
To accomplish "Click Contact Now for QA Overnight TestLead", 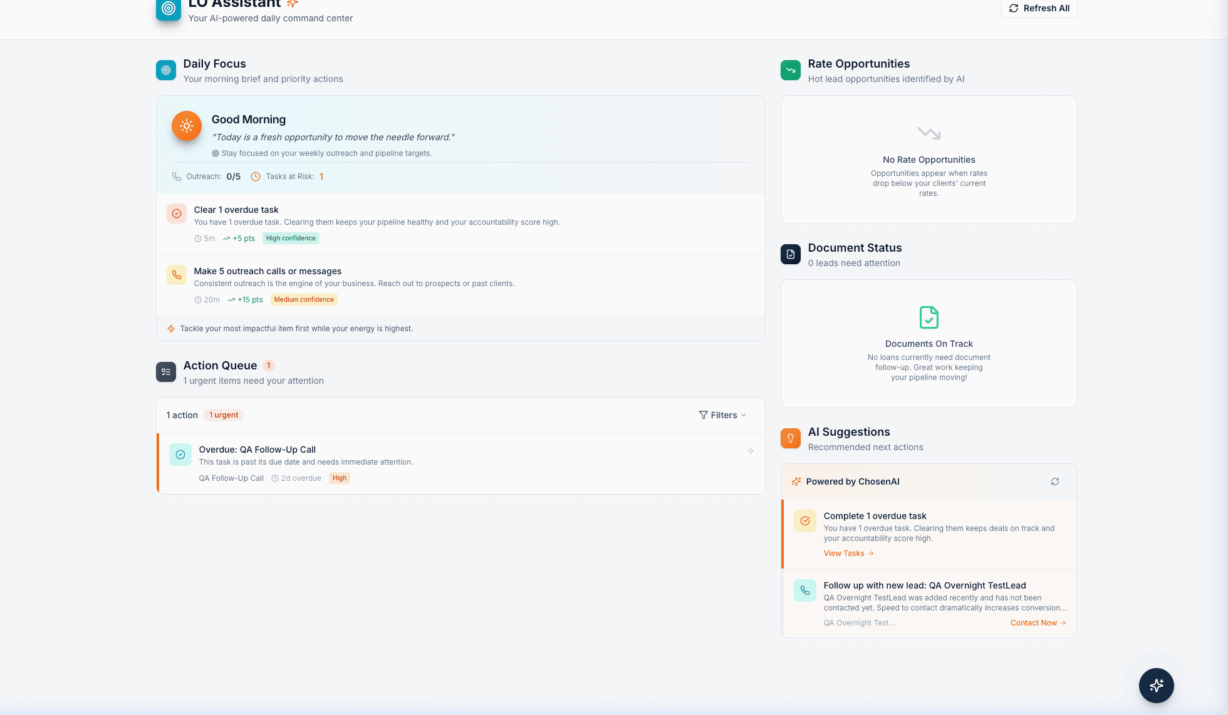I will click(1037, 622).
